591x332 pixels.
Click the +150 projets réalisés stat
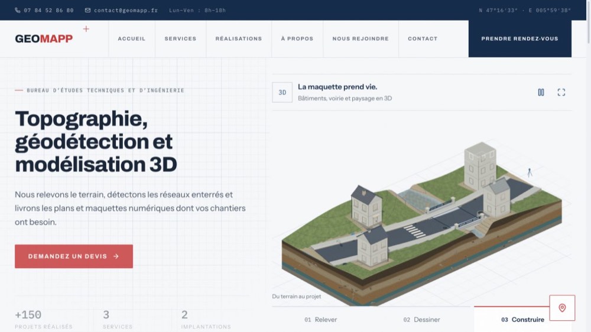click(43, 320)
